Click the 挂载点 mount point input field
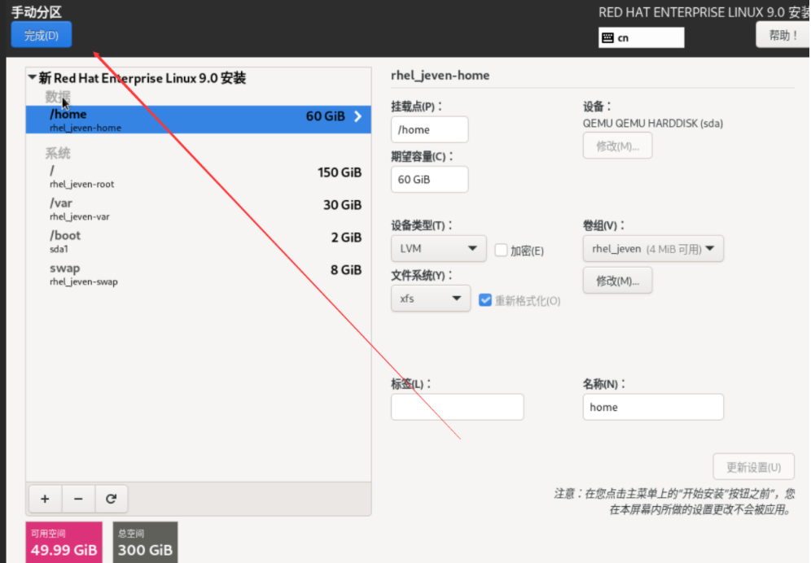 pyautogui.click(x=429, y=129)
